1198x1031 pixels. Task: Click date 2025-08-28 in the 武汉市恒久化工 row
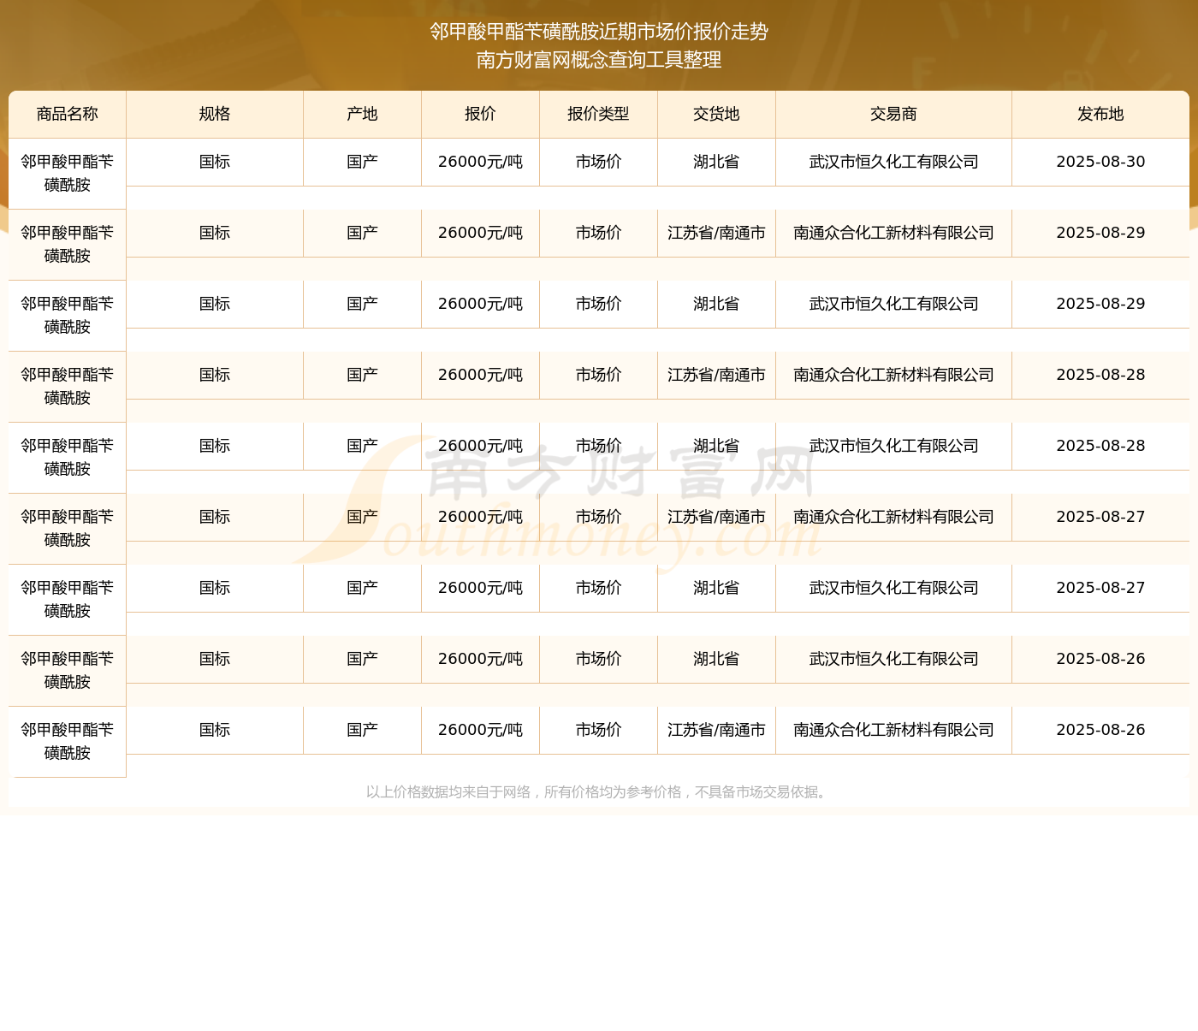click(x=1100, y=446)
